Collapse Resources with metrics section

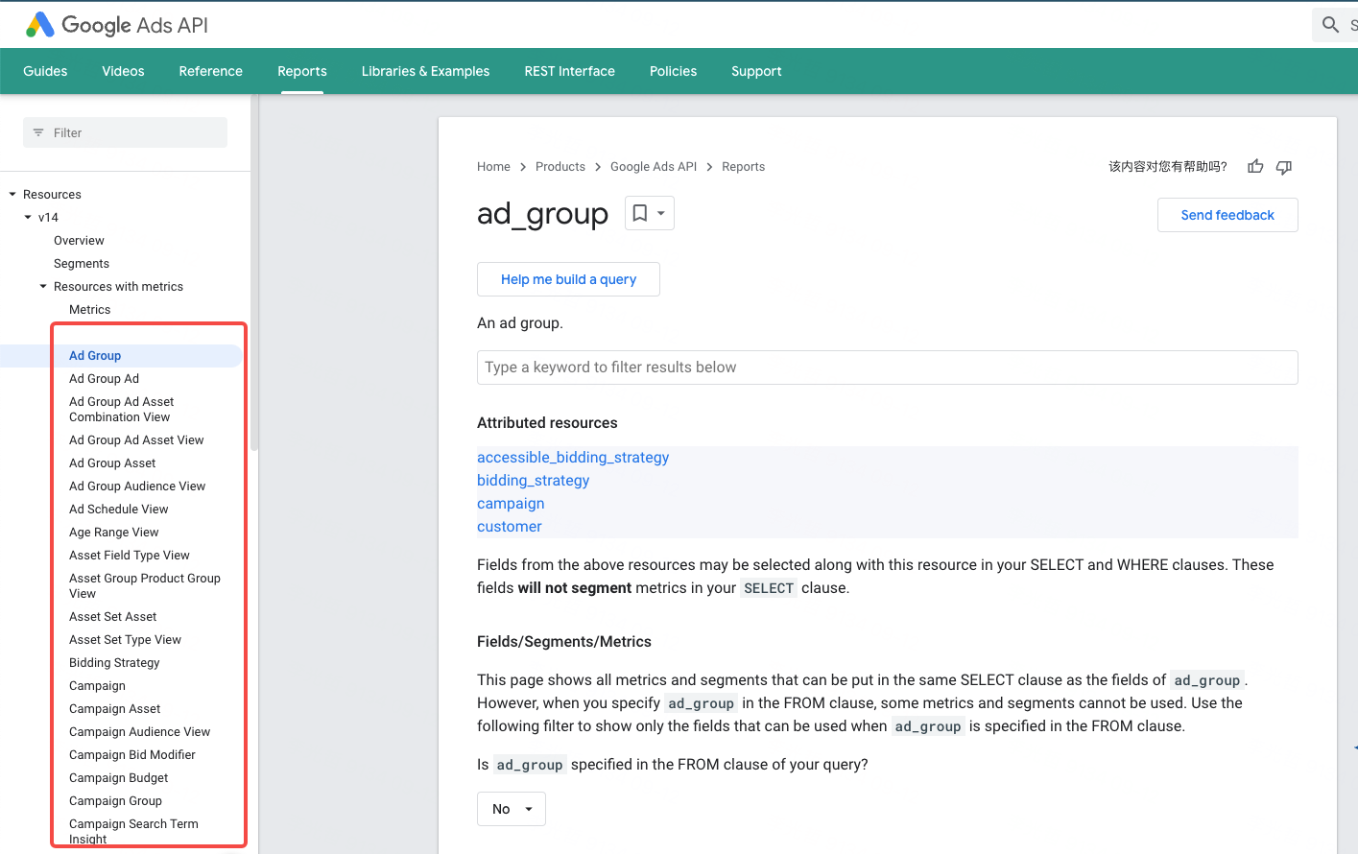(x=43, y=287)
